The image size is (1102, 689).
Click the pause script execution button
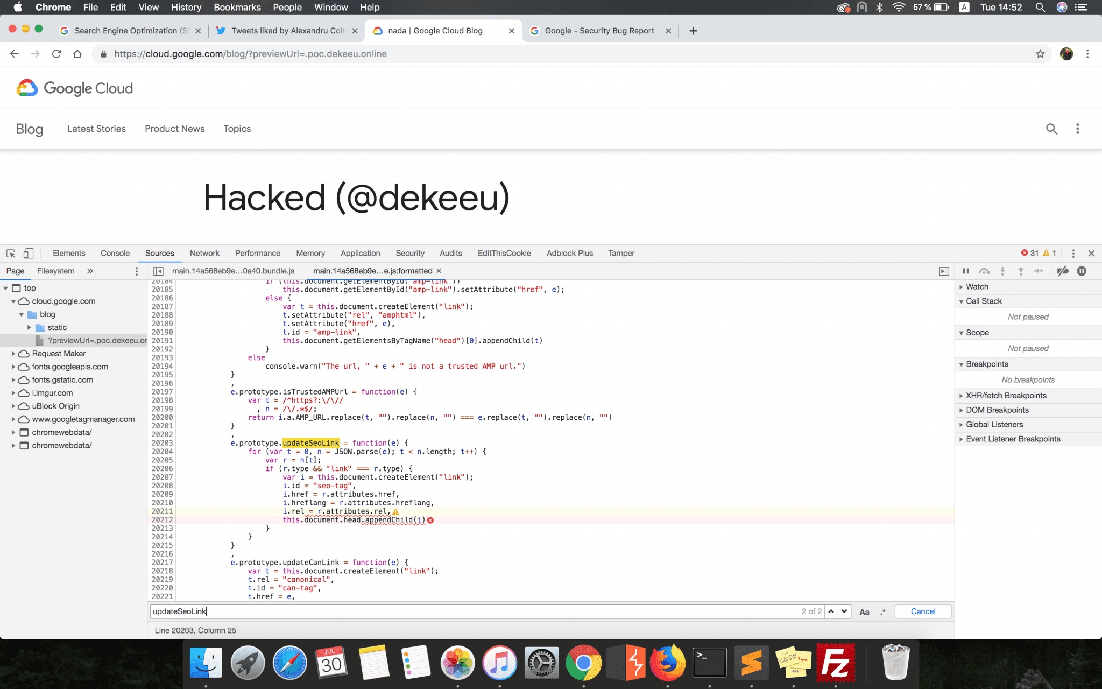pyautogui.click(x=966, y=271)
